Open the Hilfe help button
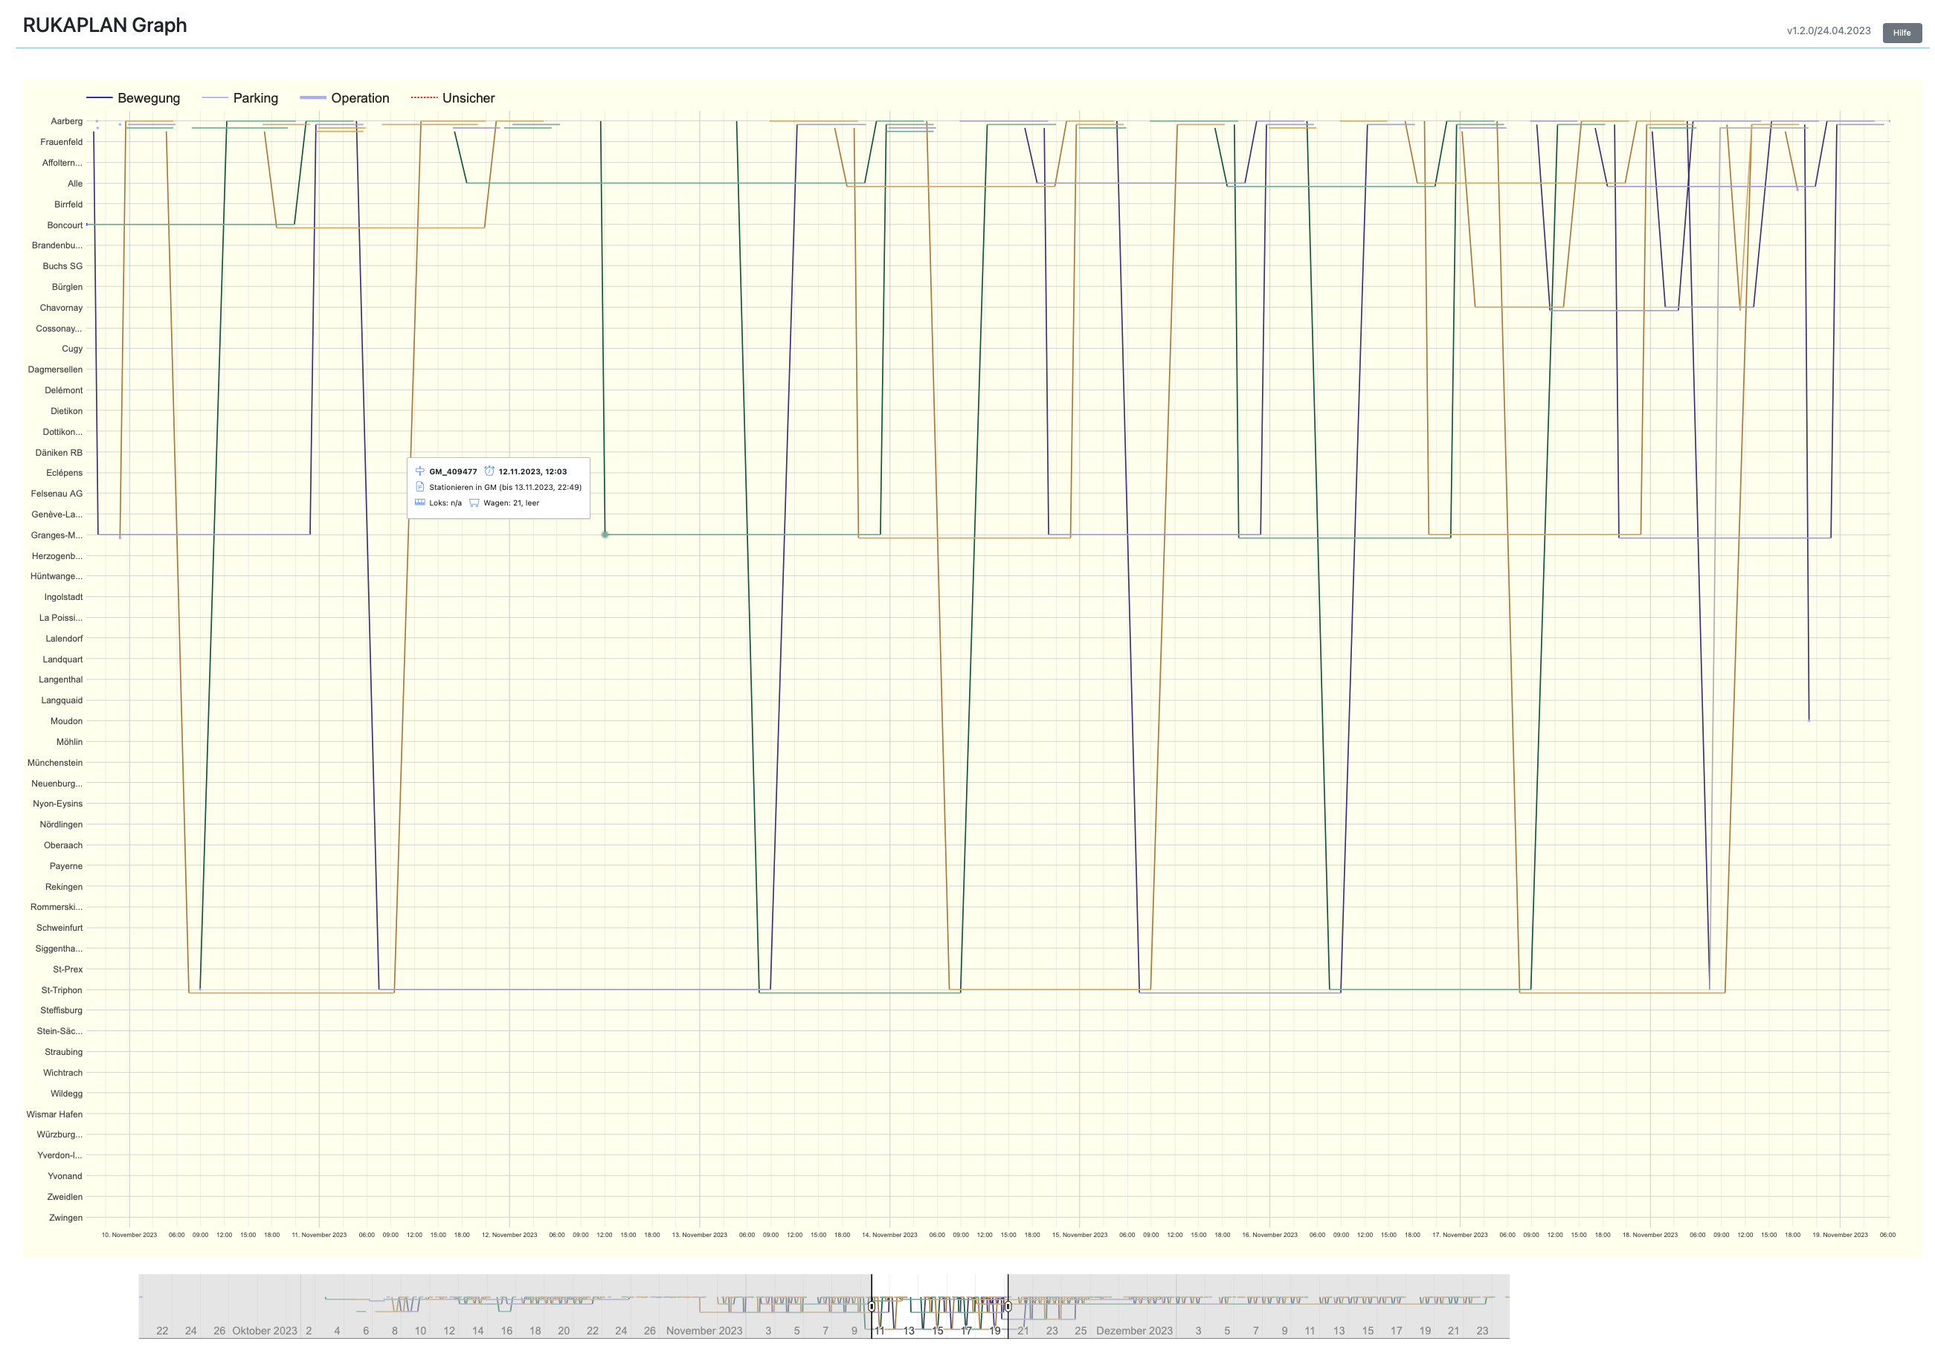This screenshot has width=1935, height=1359. [x=1902, y=33]
